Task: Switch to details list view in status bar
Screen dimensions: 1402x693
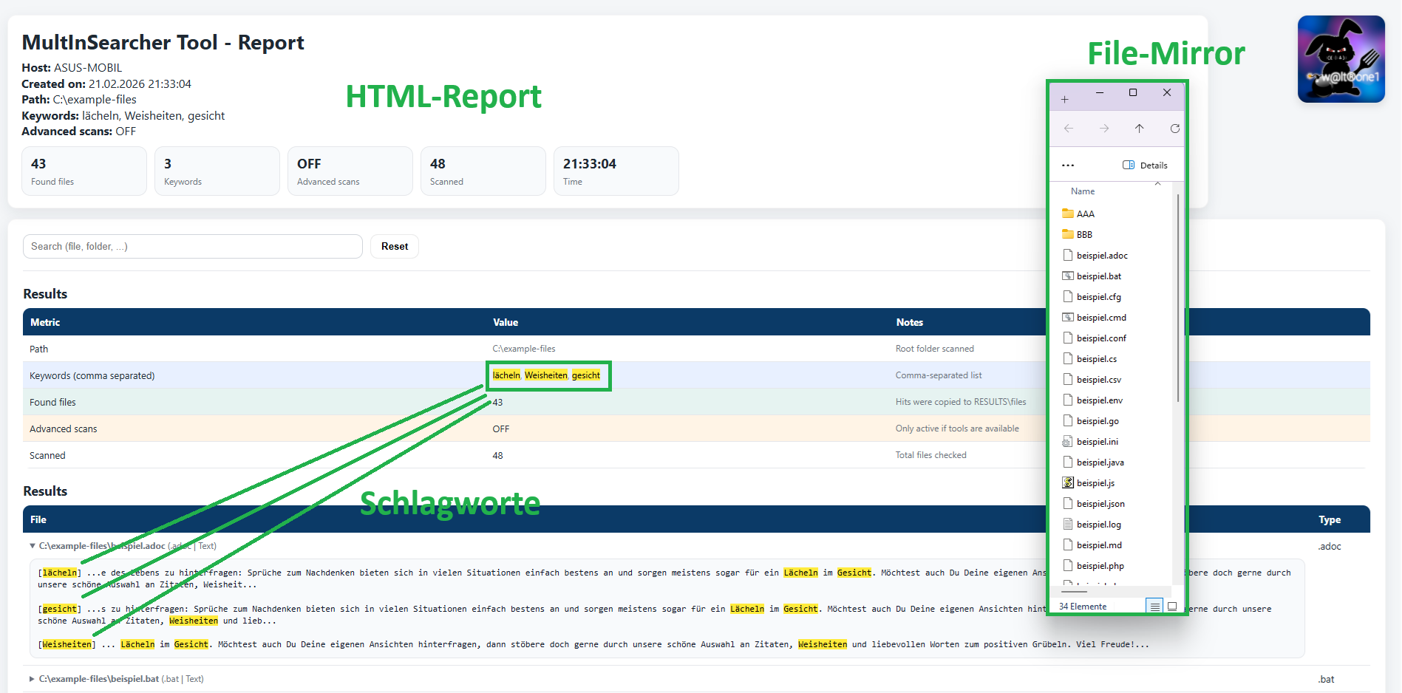Action: tap(1154, 607)
